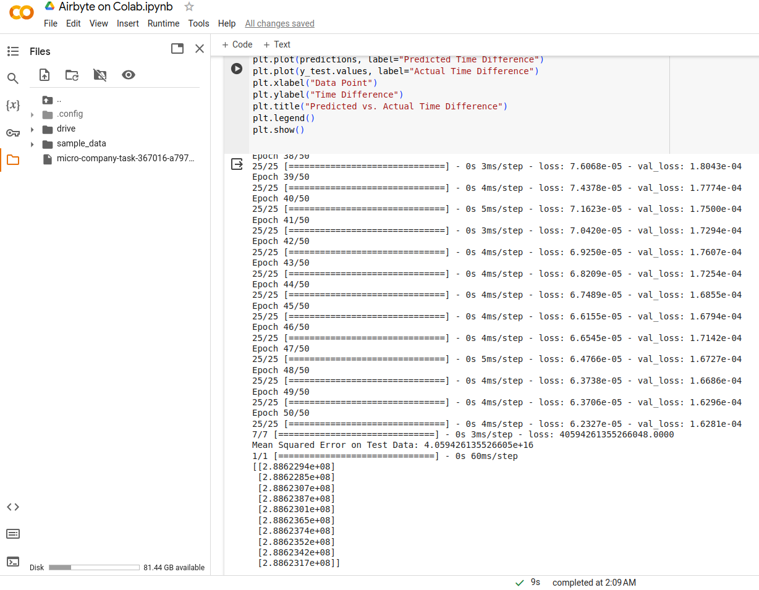759x590 pixels.
Task: Select the micro-company-task JSON file
Action: [x=125, y=159]
